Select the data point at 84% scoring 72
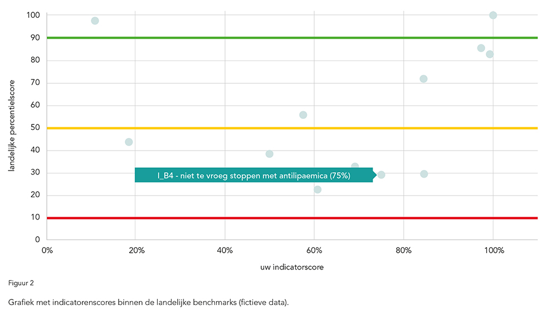Screen dimensions: 547x315 click(x=423, y=79)
